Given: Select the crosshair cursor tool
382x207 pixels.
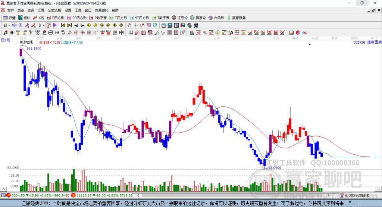Looking at the screenshot, I should click(136, 25).
